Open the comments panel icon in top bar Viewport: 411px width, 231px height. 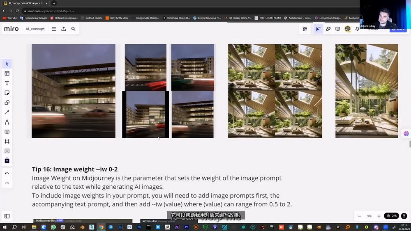[x=338, y=29]
